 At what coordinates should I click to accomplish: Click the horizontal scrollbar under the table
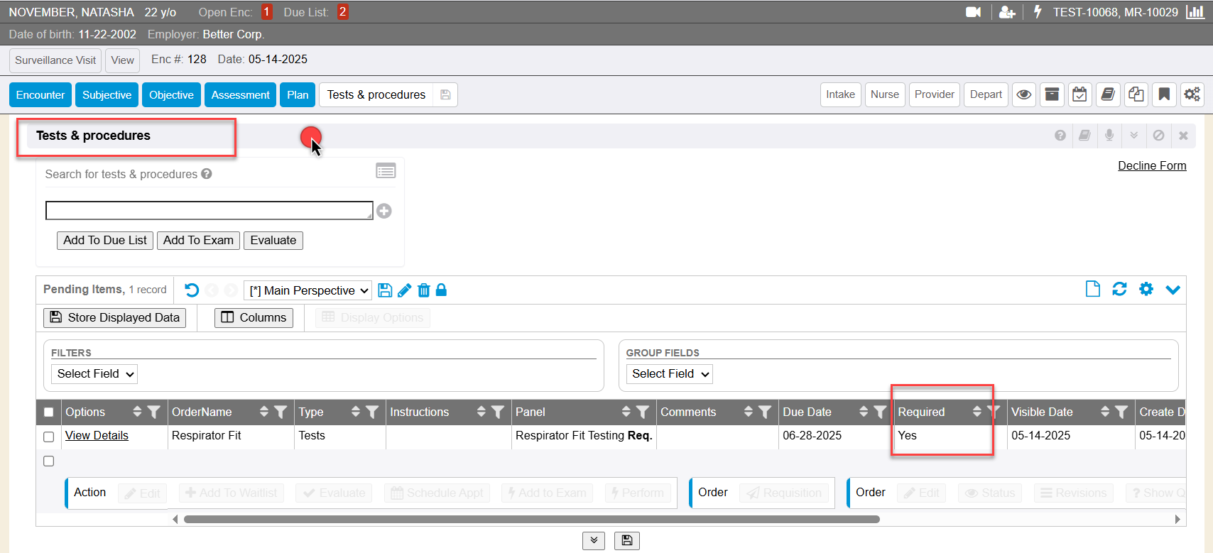tap(531, 519)
